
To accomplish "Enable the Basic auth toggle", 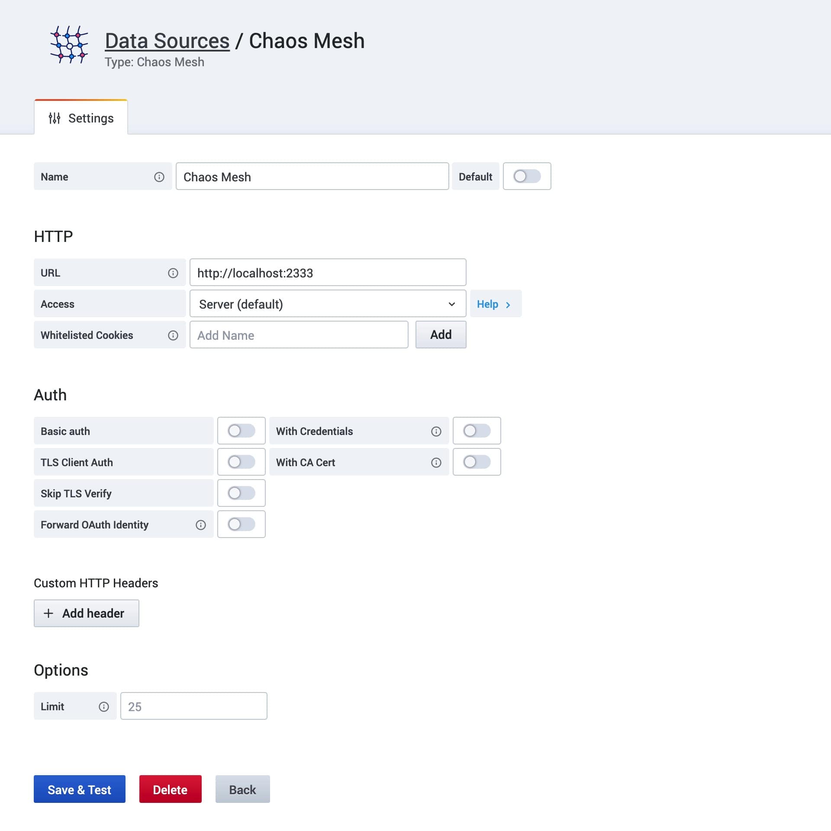I will coord(241,431).
